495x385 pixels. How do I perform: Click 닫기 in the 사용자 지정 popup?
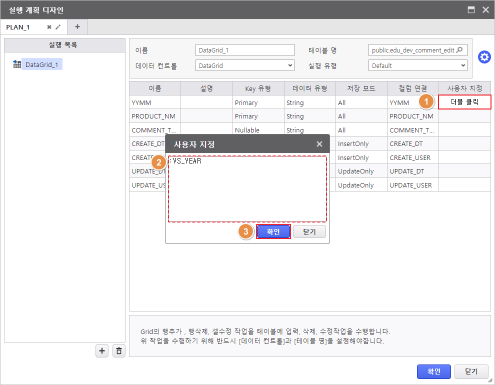point(309,232)
